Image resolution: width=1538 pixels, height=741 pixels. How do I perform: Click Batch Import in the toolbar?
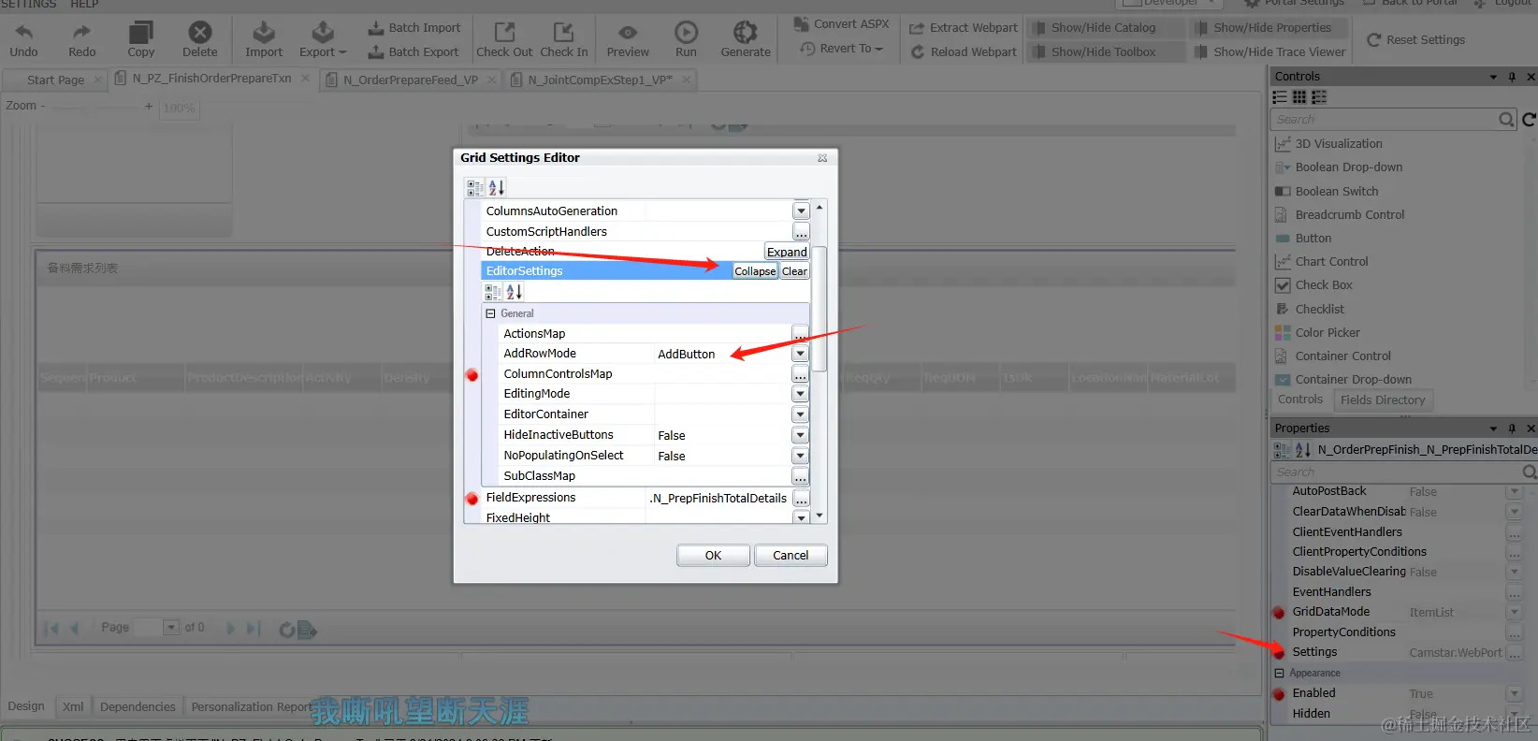click(414, 28)
